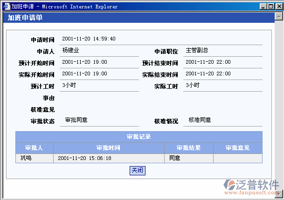284x200 pixels.
Task: Click the vertical scrollbar up arrow
Action: (x=278, y=17)
